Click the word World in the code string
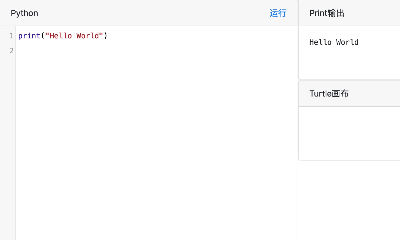The image size is (400, 240). 87,36
